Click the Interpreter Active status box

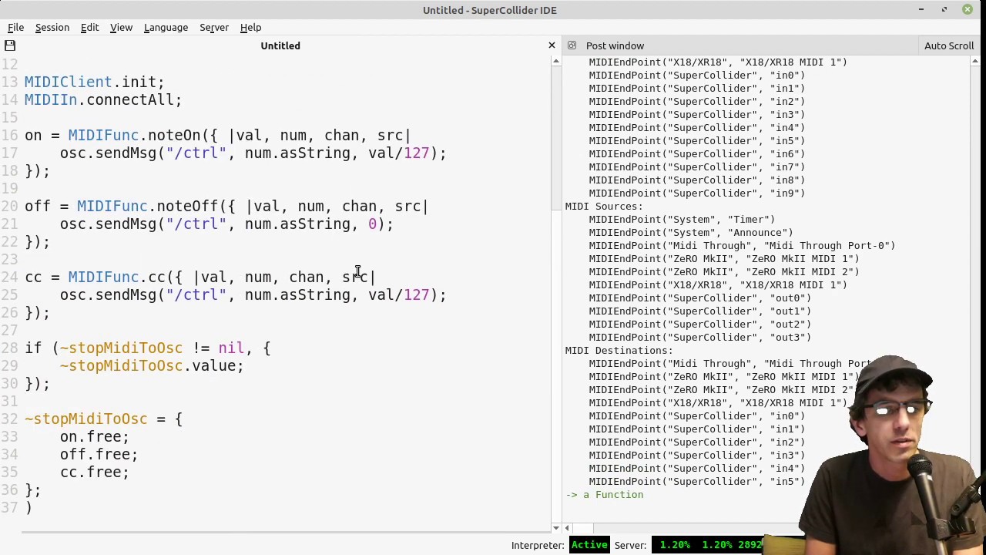589,545
